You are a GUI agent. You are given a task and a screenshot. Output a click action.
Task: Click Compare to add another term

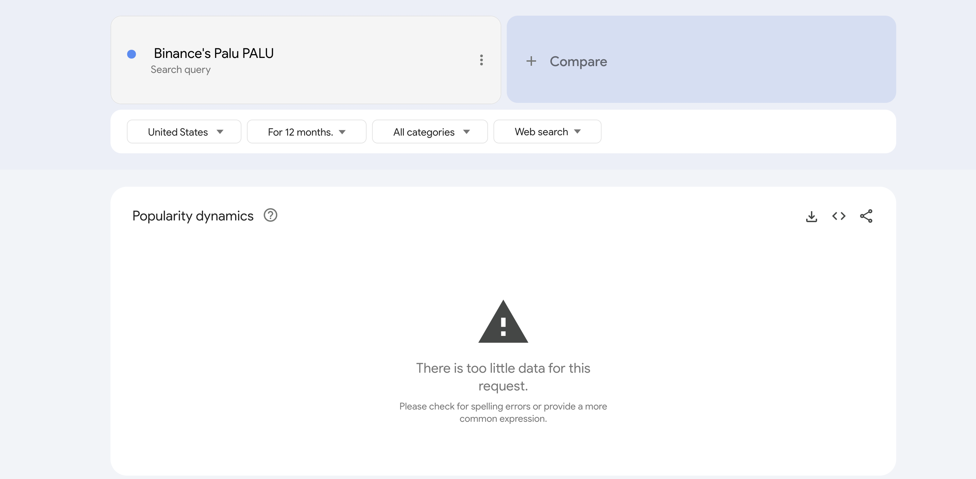pyautogui.click(x=578, y=61)
